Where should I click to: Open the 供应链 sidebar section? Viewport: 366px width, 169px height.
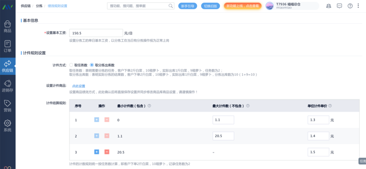[7, 66]
